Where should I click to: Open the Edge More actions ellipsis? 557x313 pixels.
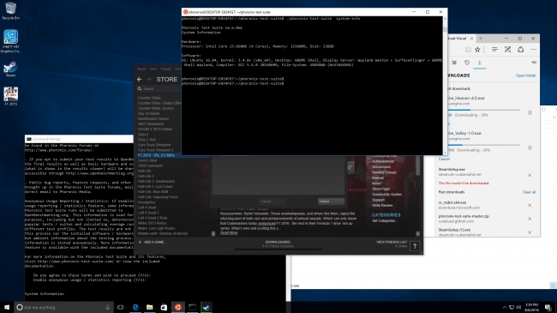tap(533, 50)
